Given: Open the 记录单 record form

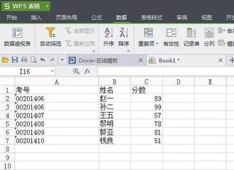Looking at the screenshot, I should click(x=192, y=37).
